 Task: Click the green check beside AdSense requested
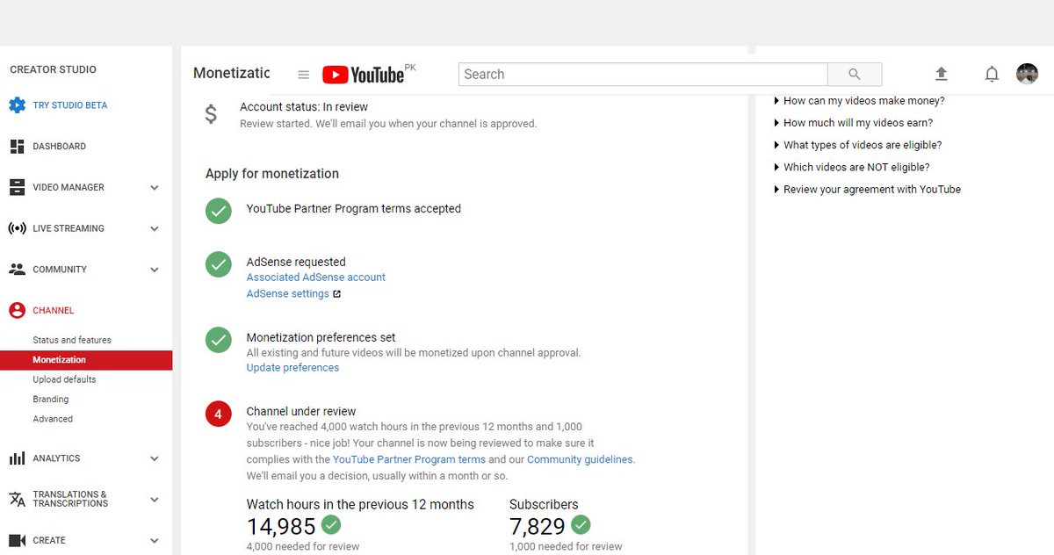point(219,264)
